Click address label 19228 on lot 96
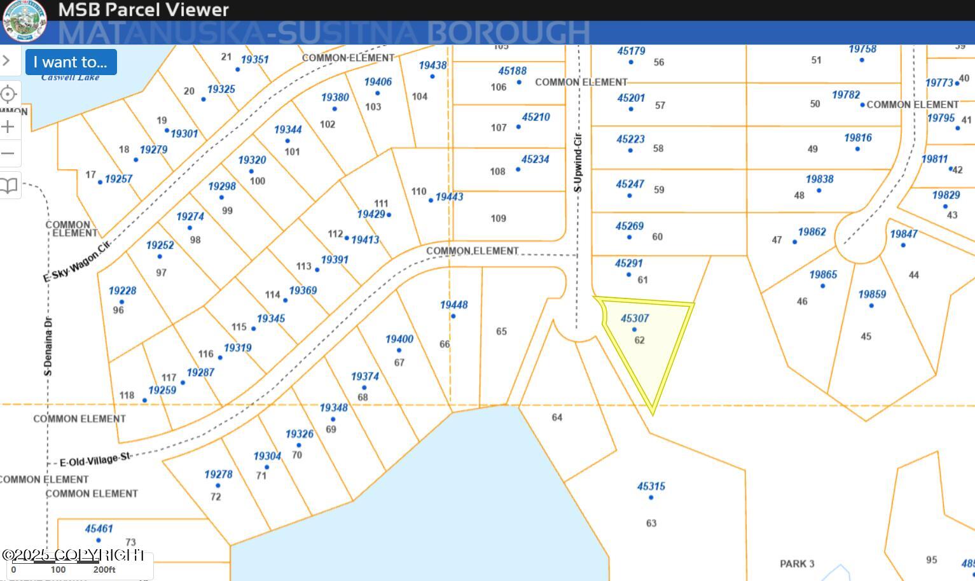The height and width of the screenshot is (581, 975). 122,291
